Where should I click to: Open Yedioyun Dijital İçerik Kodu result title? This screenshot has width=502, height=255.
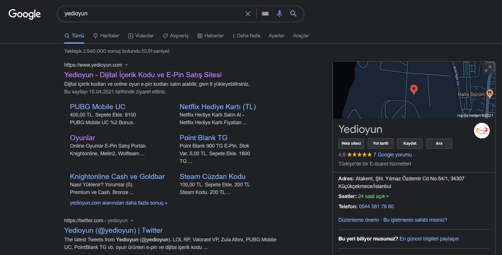(x=143, y=75)
